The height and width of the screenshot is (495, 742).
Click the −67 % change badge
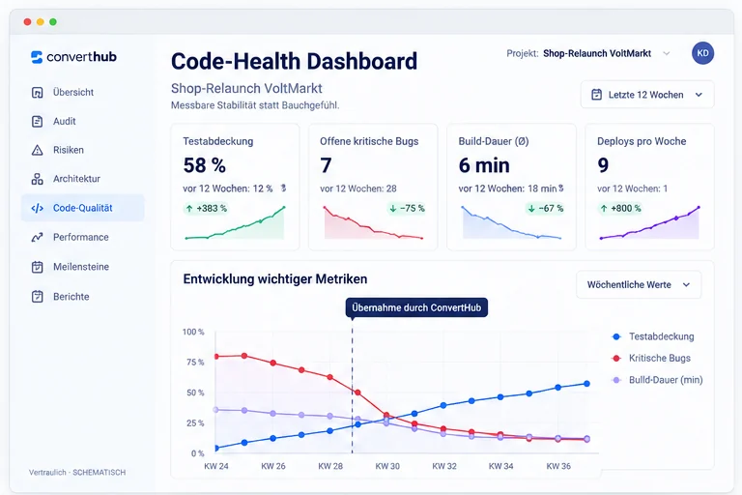click(x=546, y=209)
